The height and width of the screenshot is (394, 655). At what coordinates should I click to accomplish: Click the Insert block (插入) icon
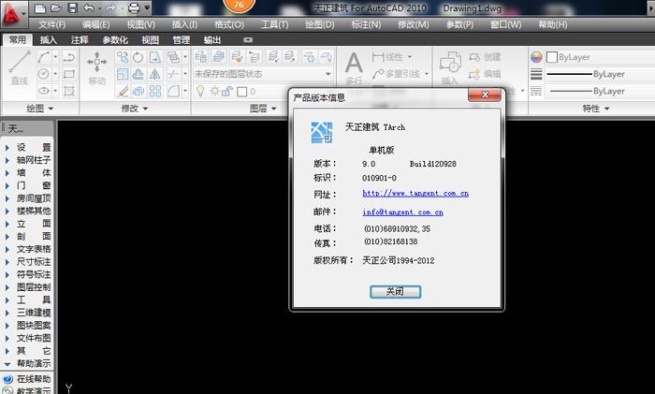coord(450,67)
